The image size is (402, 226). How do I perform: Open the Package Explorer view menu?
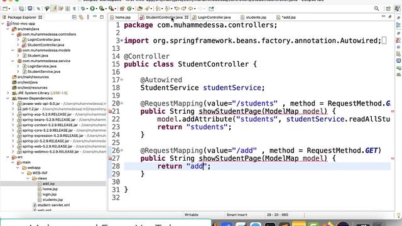pos(88,17)
